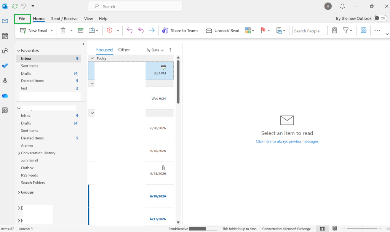The height and width of the screenshot is (232, 390).
Task: Click the Delete trash can icon
Action: (x=63, y=30)
